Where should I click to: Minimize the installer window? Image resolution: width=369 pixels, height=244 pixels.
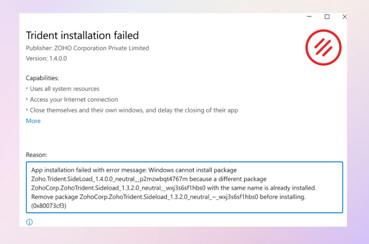point(309,17)
